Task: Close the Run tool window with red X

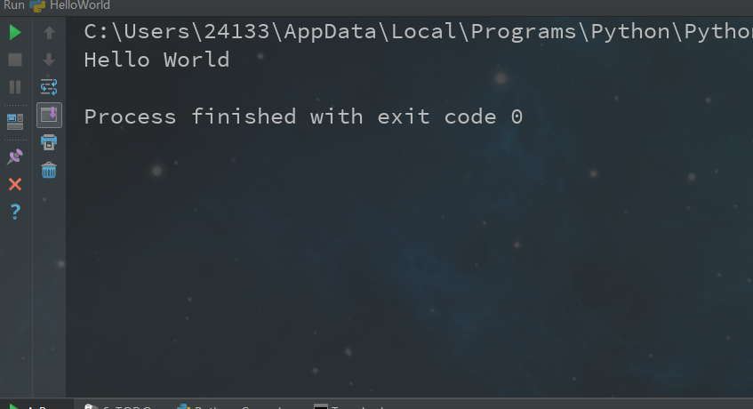Action: [x=15, y=184]
